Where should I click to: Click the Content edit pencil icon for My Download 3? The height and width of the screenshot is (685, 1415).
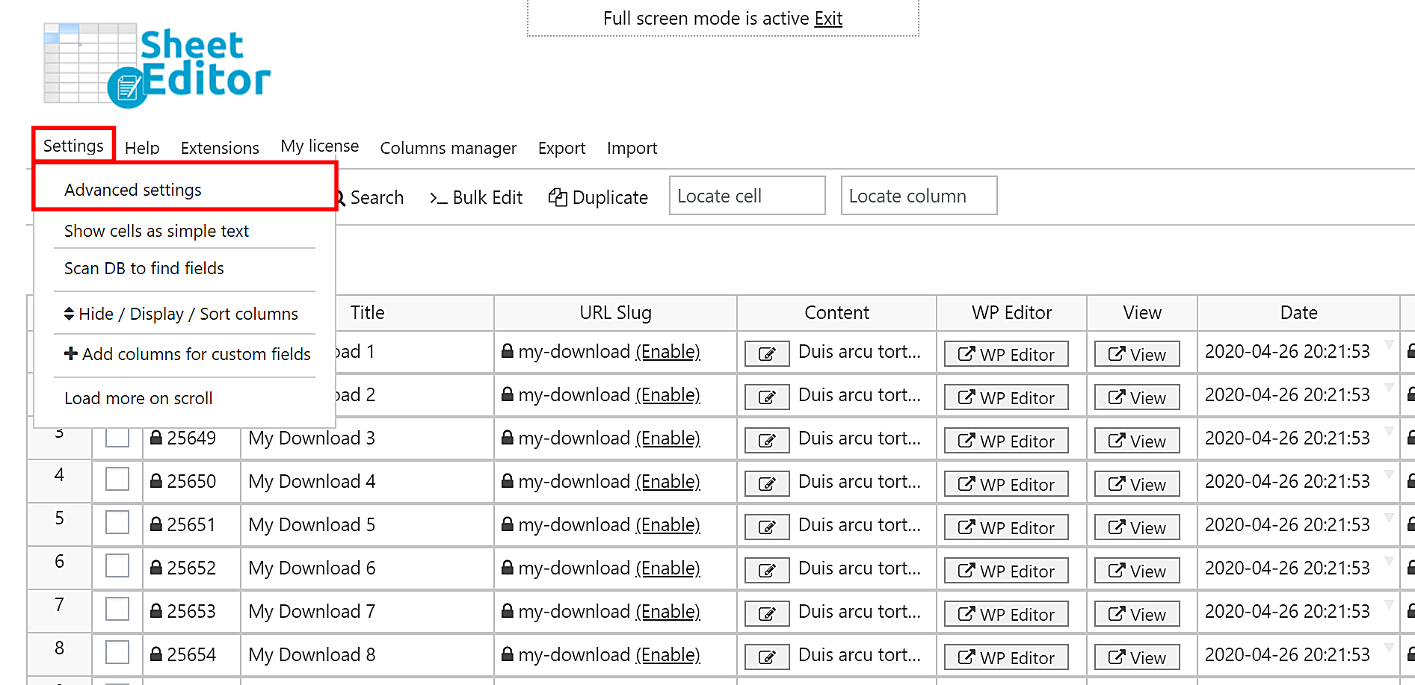(x=767, y=439)
